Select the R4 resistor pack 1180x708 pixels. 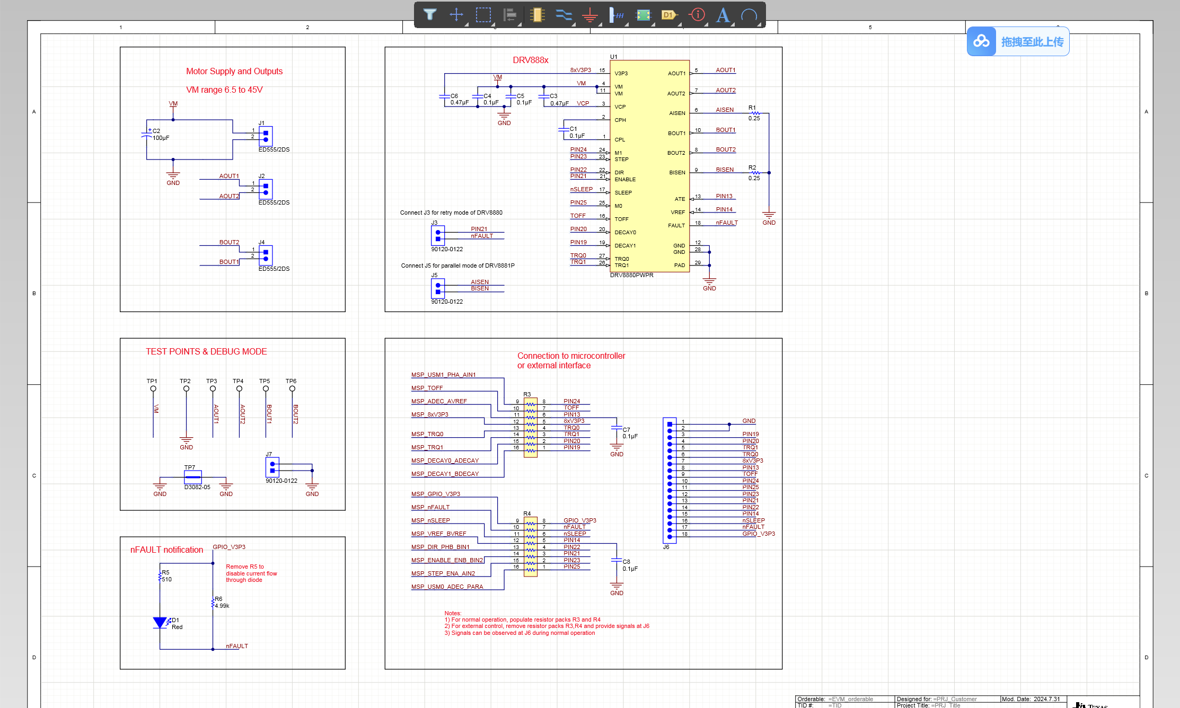point(531,546)
